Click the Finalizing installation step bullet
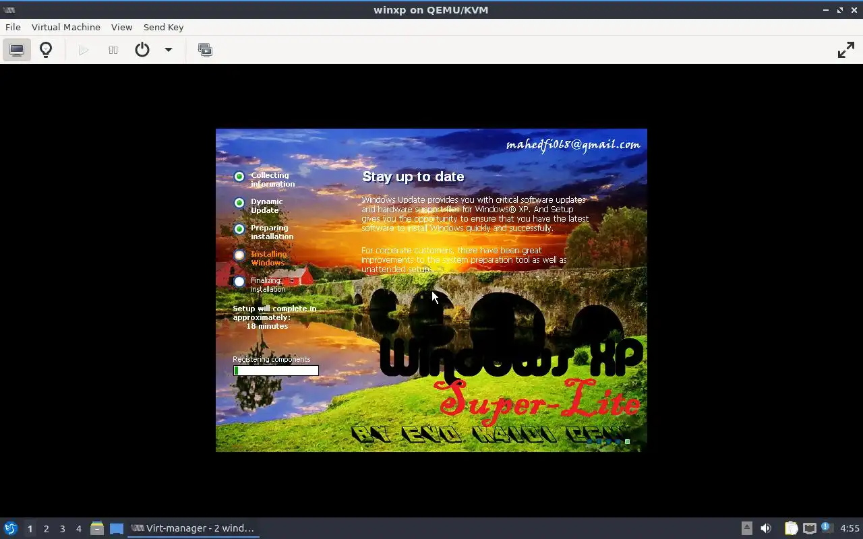 pyautogui.click(x=239, y=282)
